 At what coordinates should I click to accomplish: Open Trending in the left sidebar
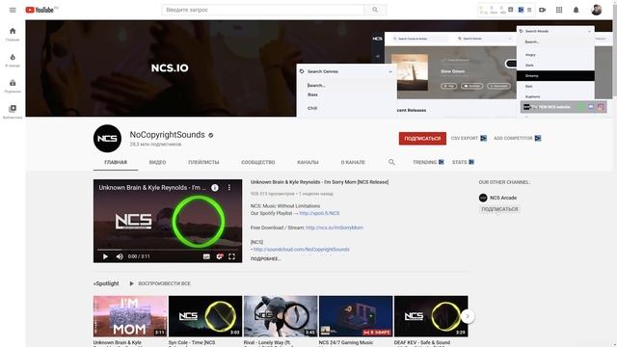click(x=13, y=60)
